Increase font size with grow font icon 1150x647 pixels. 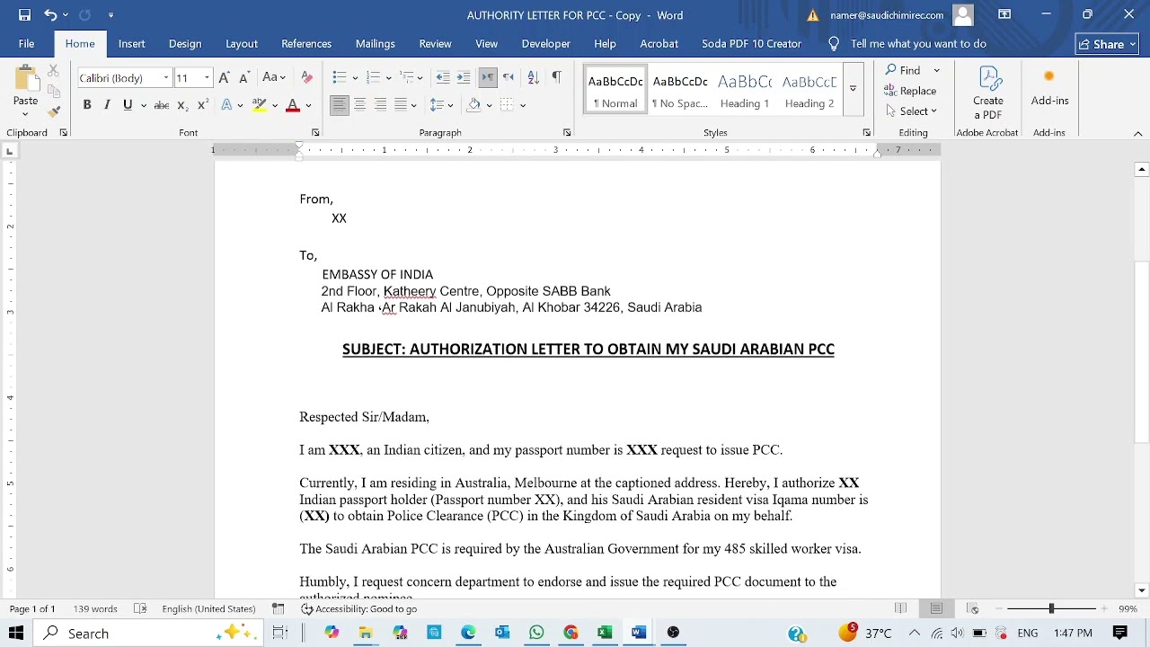pyautogui.click(x=224, y=78)
